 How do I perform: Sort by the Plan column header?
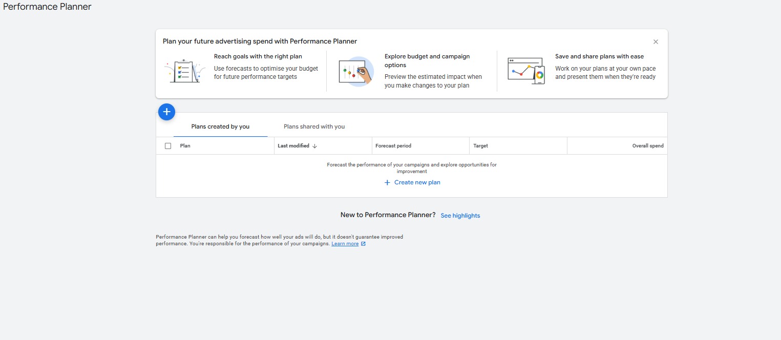point(185,146)
